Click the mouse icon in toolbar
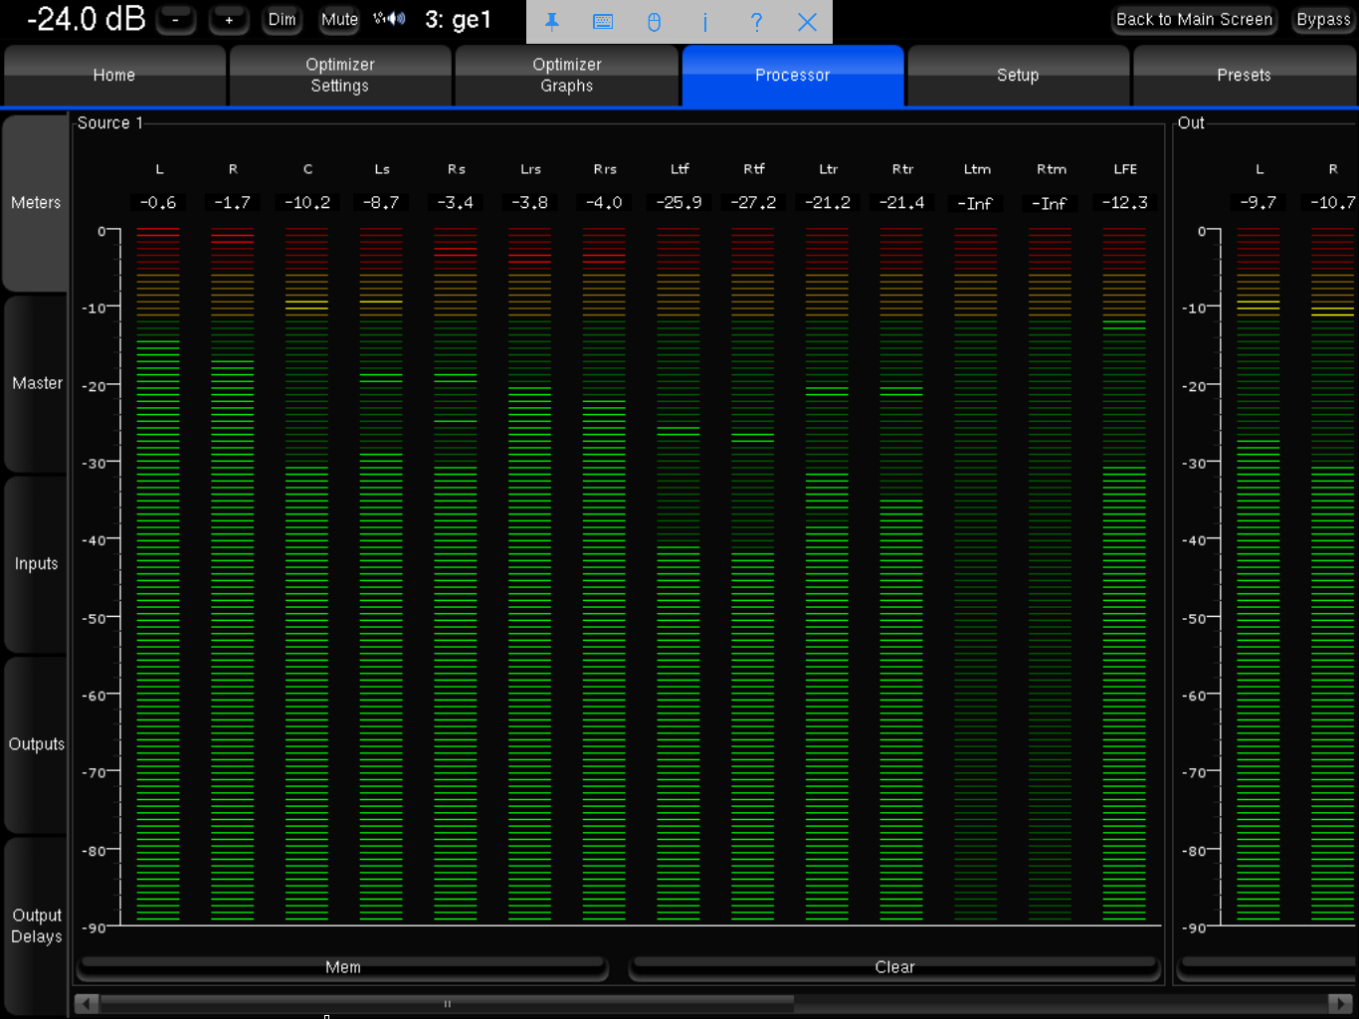This screenshot has height=1019, width=1359. coord(654,22)
